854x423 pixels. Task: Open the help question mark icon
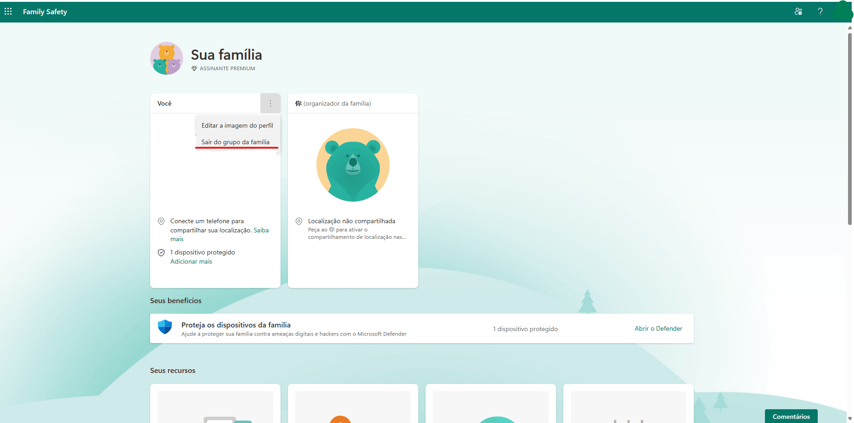tap(820, 11)
